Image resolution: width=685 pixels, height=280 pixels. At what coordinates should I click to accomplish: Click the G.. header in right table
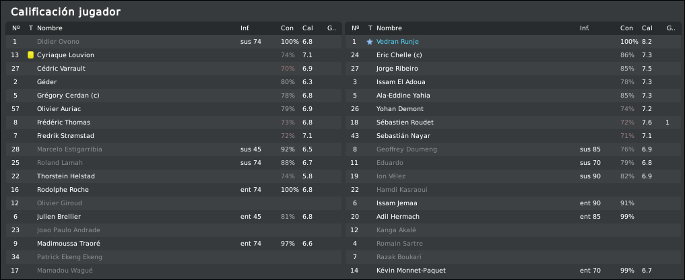[671, 28]
